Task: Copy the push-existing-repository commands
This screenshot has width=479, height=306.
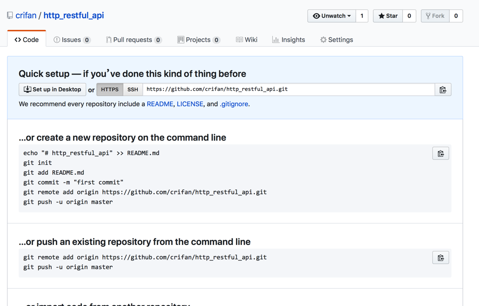Action: coord(440,258)
